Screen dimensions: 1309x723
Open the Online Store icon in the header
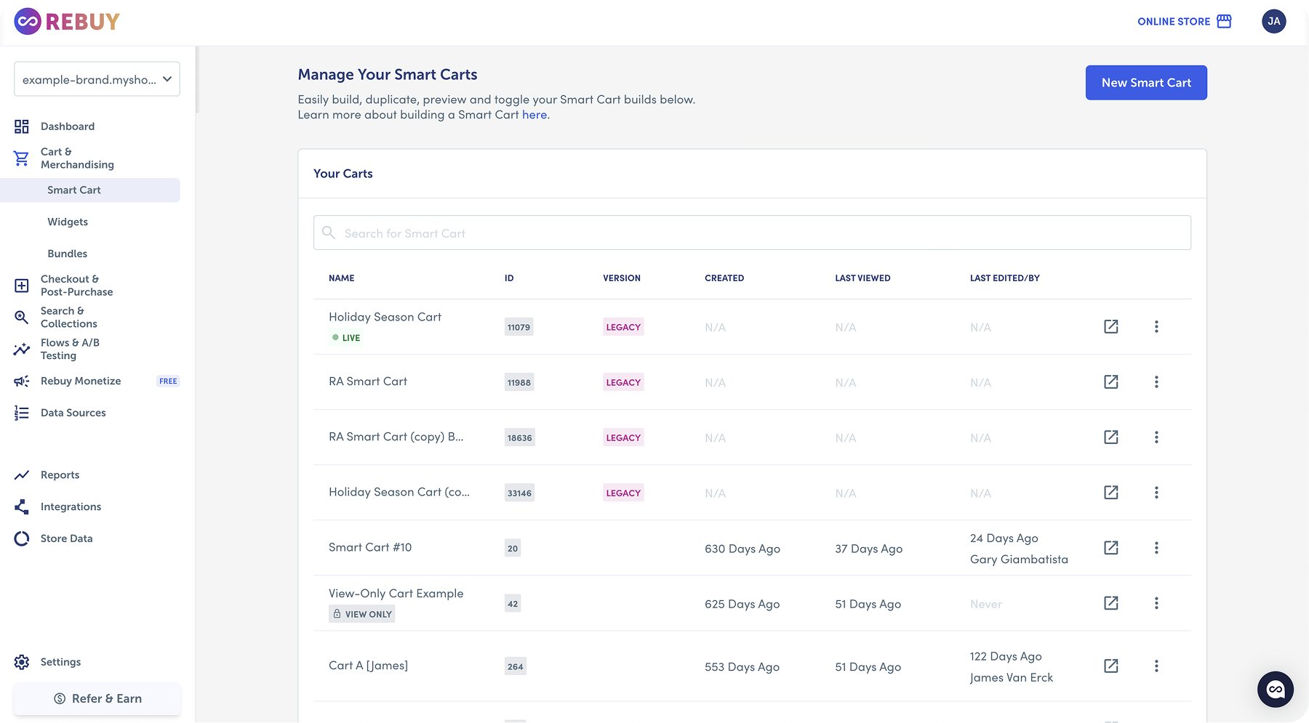pos(1224,21)
